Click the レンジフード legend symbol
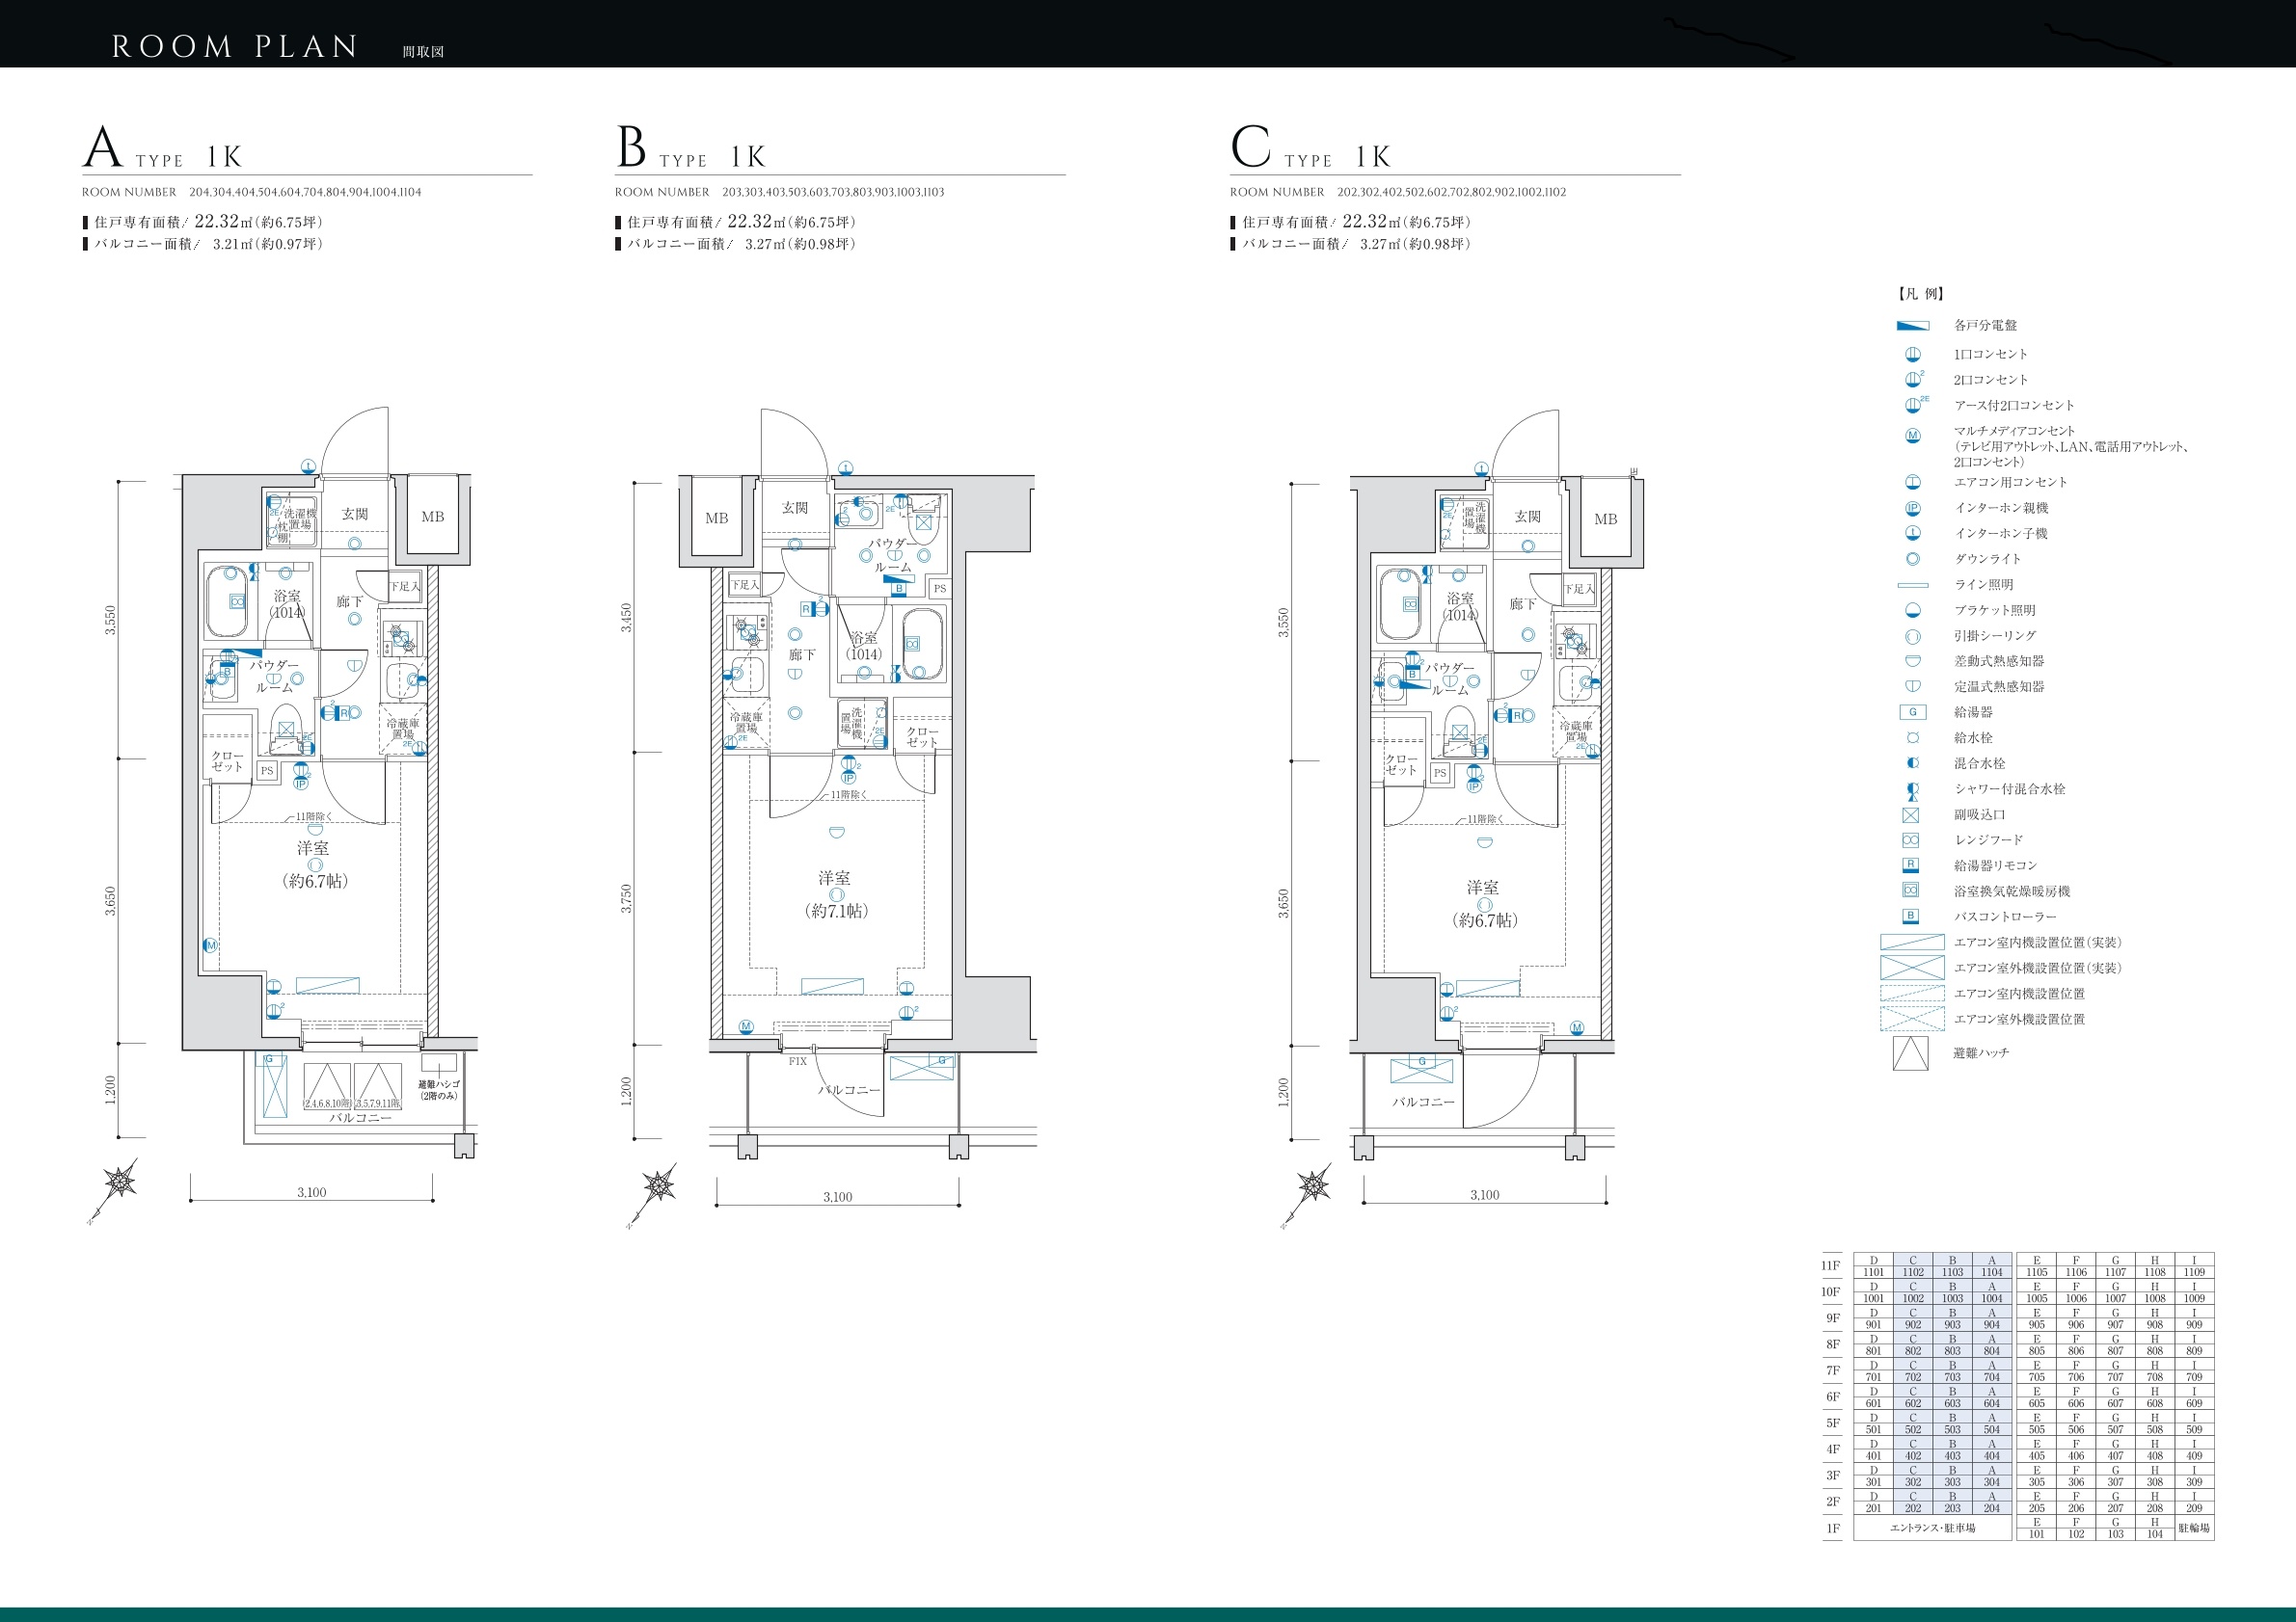This screenshot has width=2296, height=1622. coord(1911,840)
